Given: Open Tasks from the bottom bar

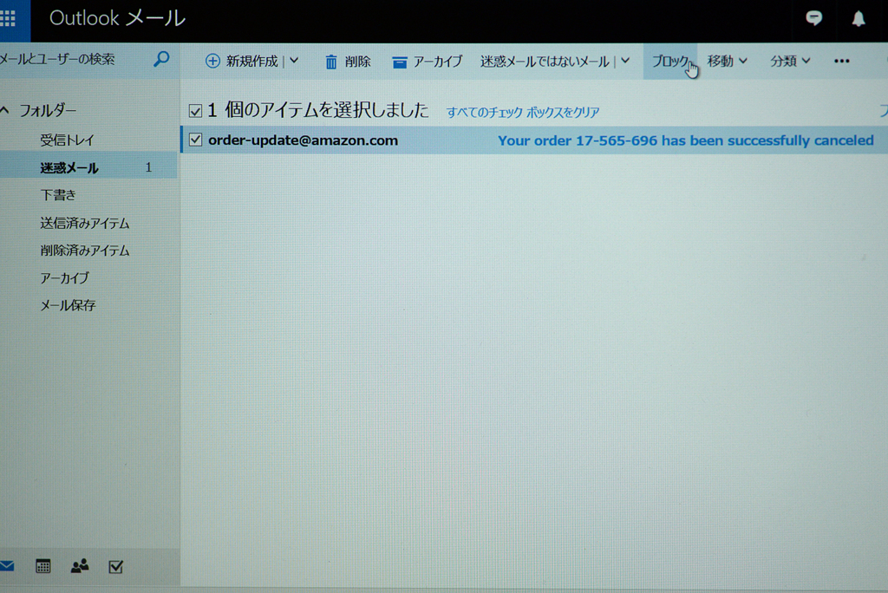Looking at the screenshot, I should [115, 566].
